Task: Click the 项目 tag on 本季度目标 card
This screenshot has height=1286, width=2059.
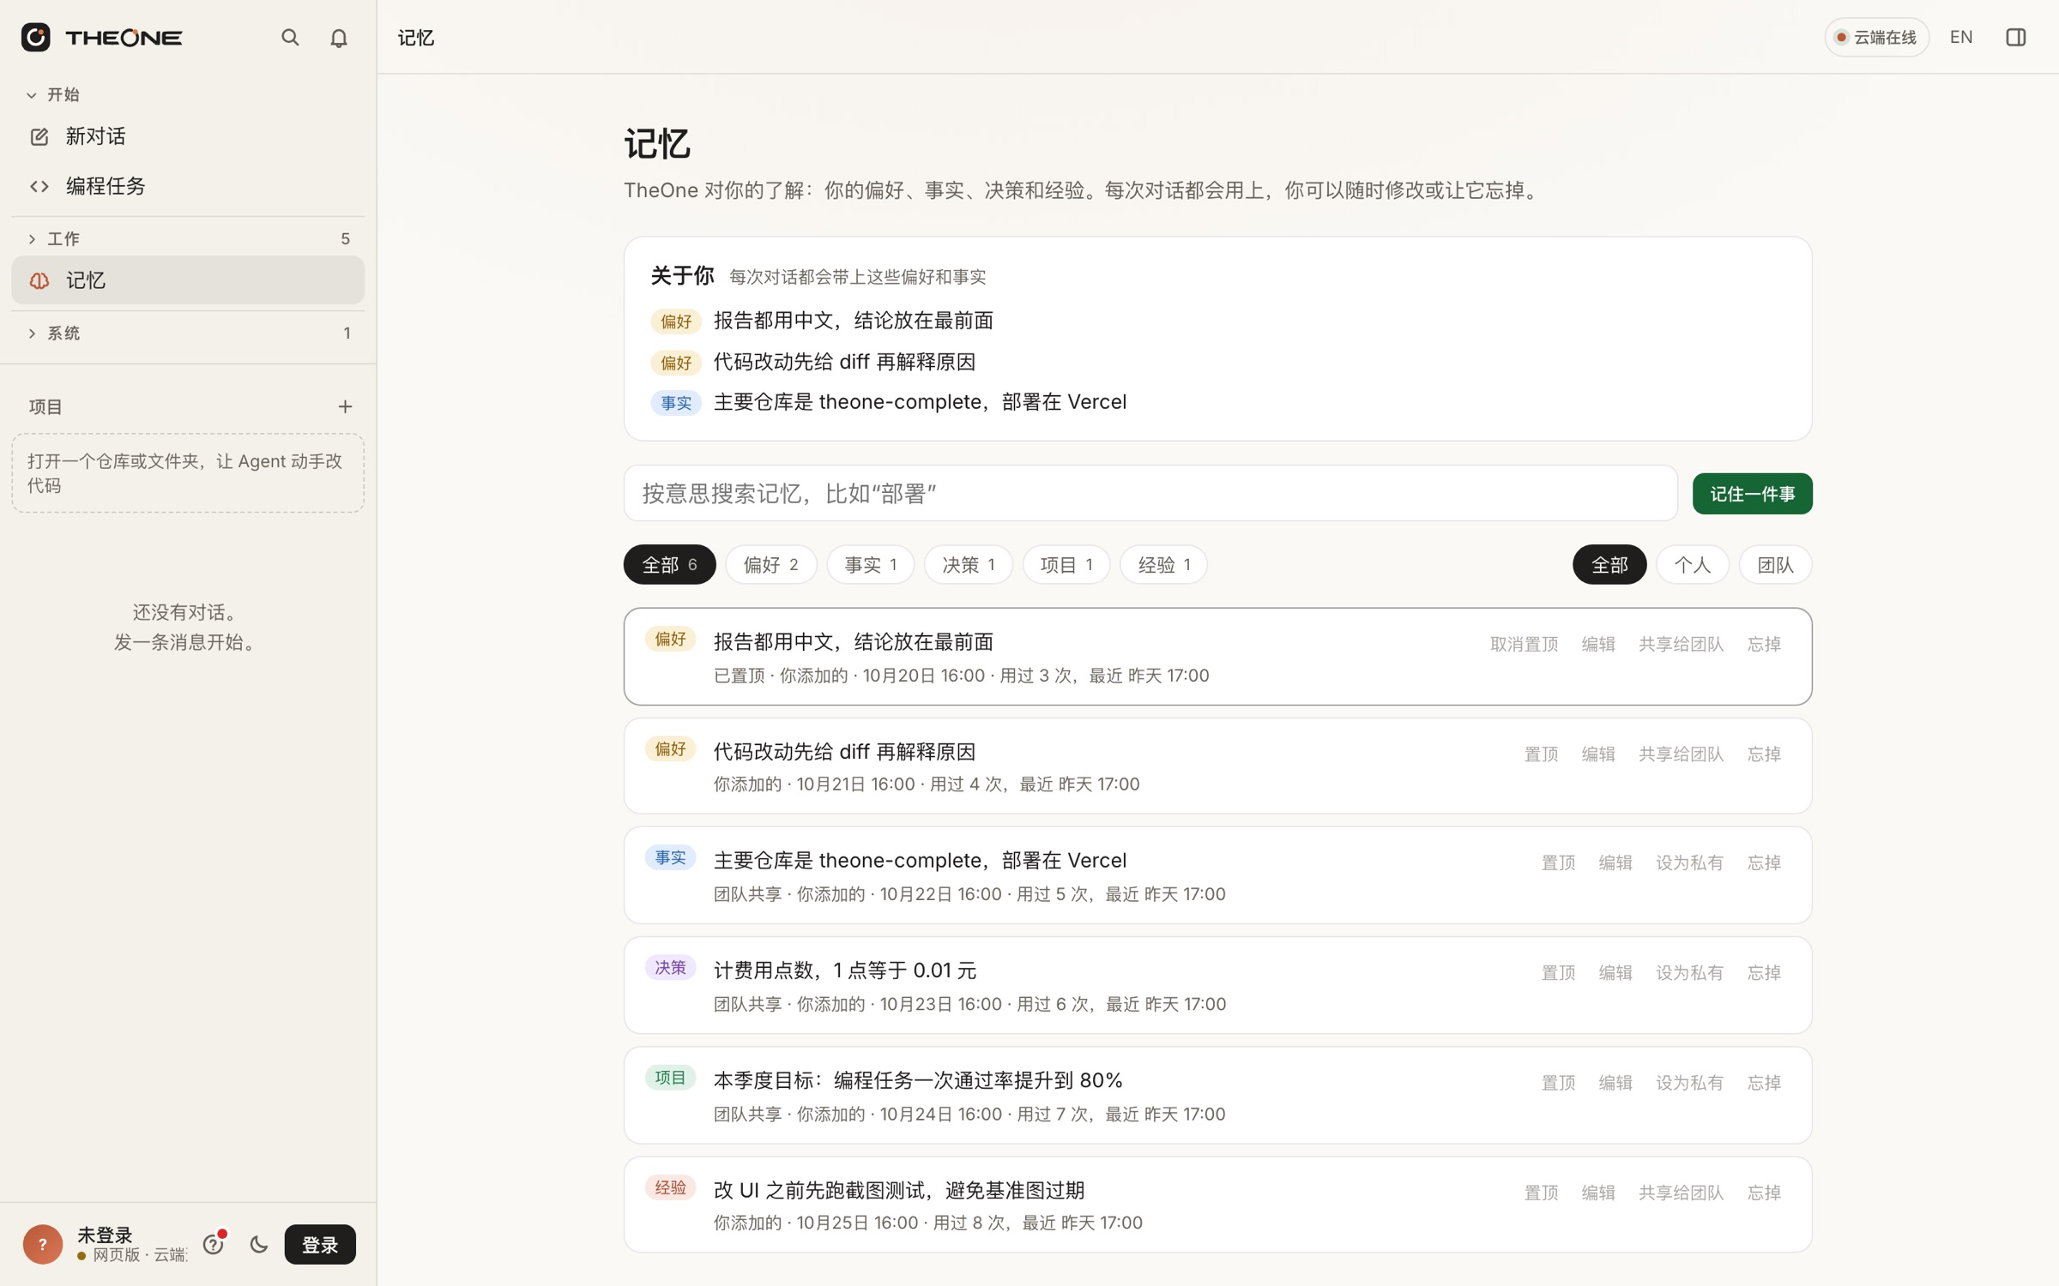Action: [670, 1078]
